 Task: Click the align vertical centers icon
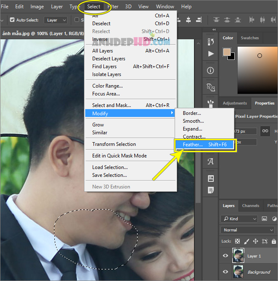tap(227, 19)
